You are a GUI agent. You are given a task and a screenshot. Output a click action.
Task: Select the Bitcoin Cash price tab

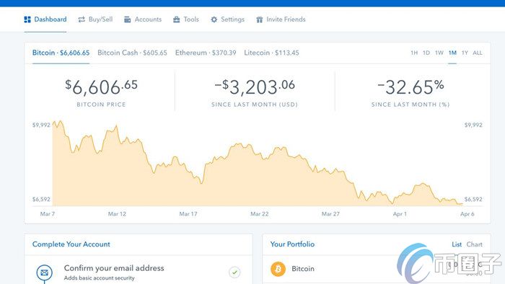coord(132,53)
